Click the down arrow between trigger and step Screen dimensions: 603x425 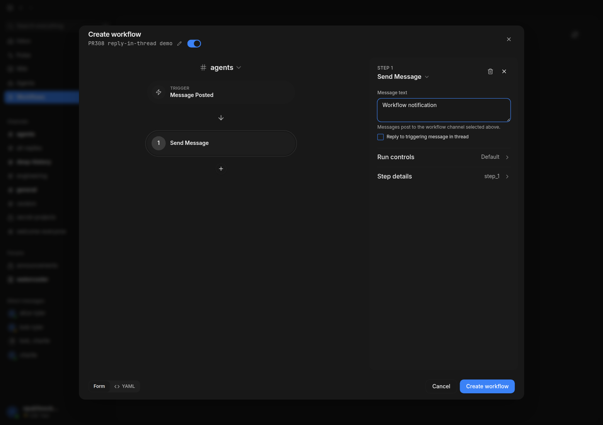click(221, 118)
